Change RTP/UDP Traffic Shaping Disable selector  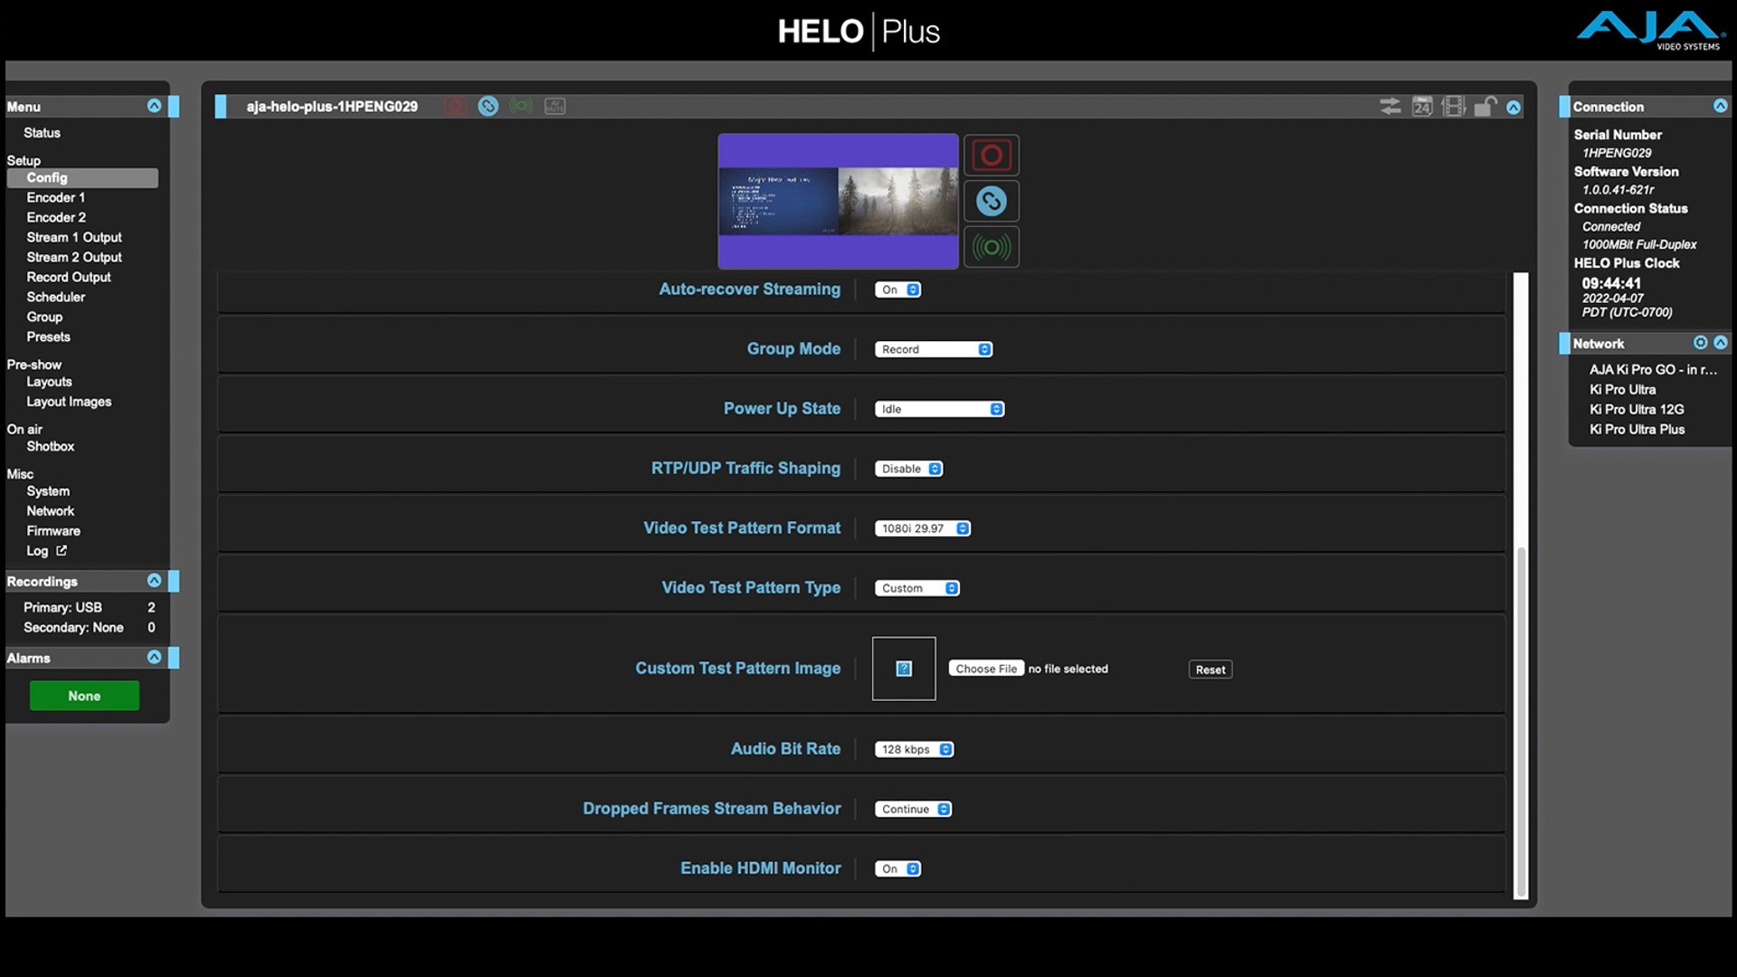(x=908, y=469)
